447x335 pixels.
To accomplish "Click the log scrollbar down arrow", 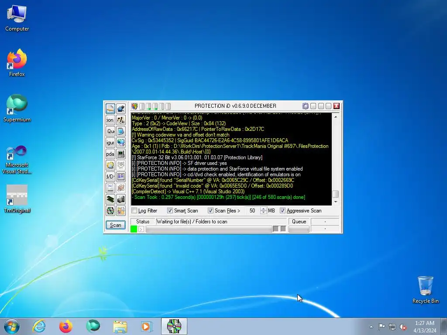I will click(x=336, y=202).
